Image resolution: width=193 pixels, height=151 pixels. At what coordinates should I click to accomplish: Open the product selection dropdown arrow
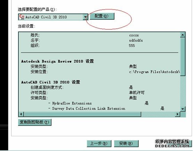tap(85, 17)
